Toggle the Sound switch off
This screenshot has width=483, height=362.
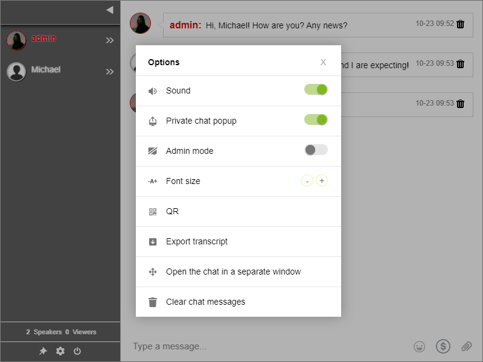click(316, 89)
